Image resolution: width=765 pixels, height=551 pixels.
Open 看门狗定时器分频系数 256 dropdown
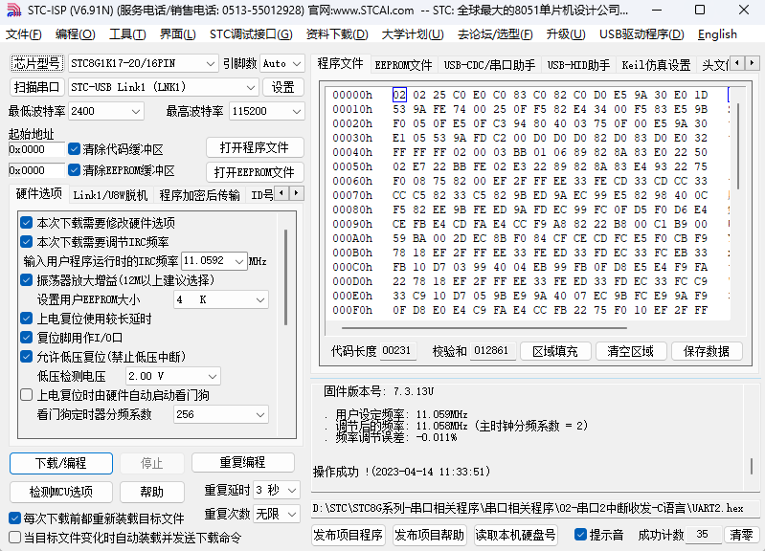221,414
